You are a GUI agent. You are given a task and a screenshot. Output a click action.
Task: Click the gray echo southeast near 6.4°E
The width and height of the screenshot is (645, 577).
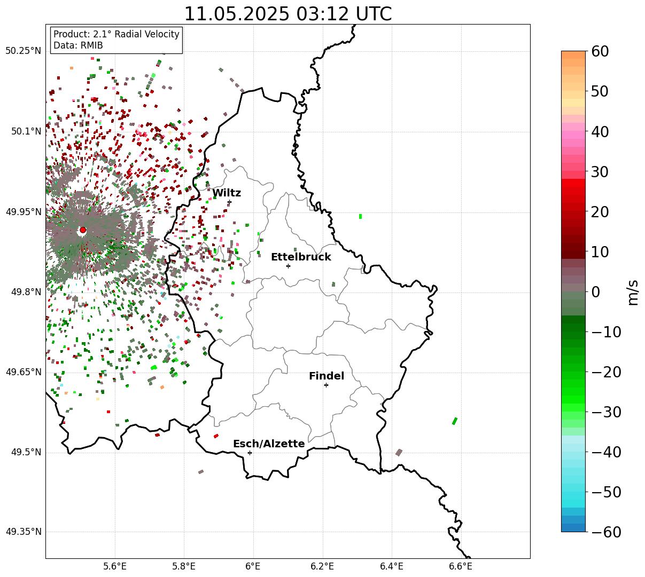(399, 453)
